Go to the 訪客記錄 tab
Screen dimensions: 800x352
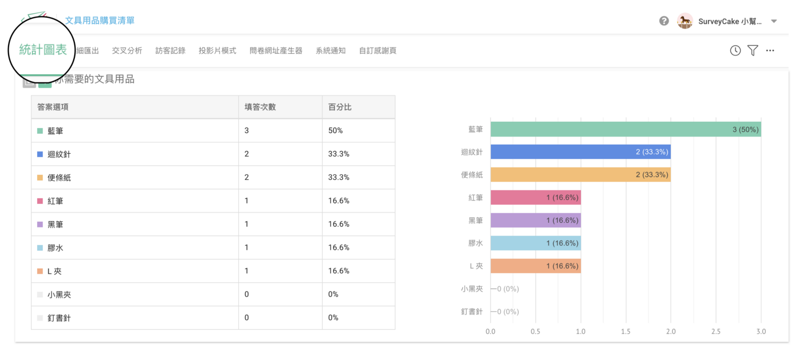(x=170, y=51)
